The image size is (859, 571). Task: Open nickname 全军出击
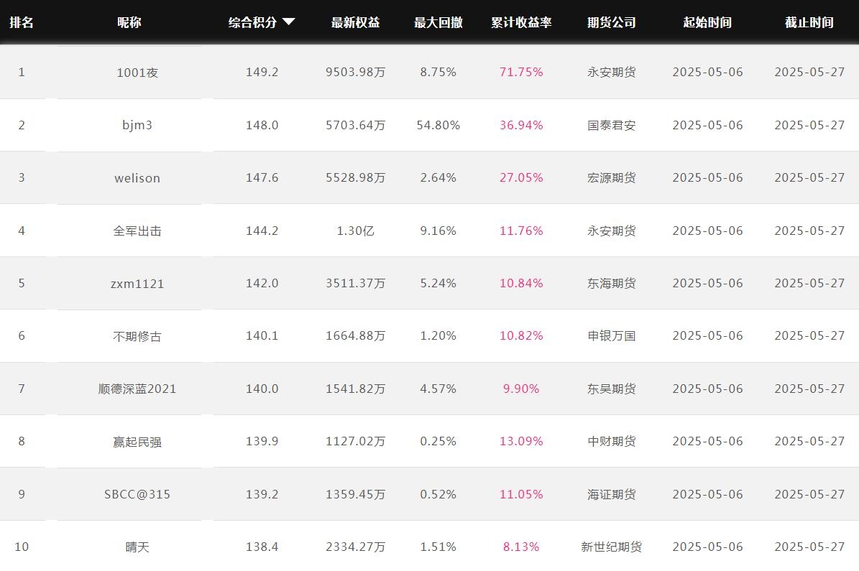pyautogui.click(x=137, y=231)
